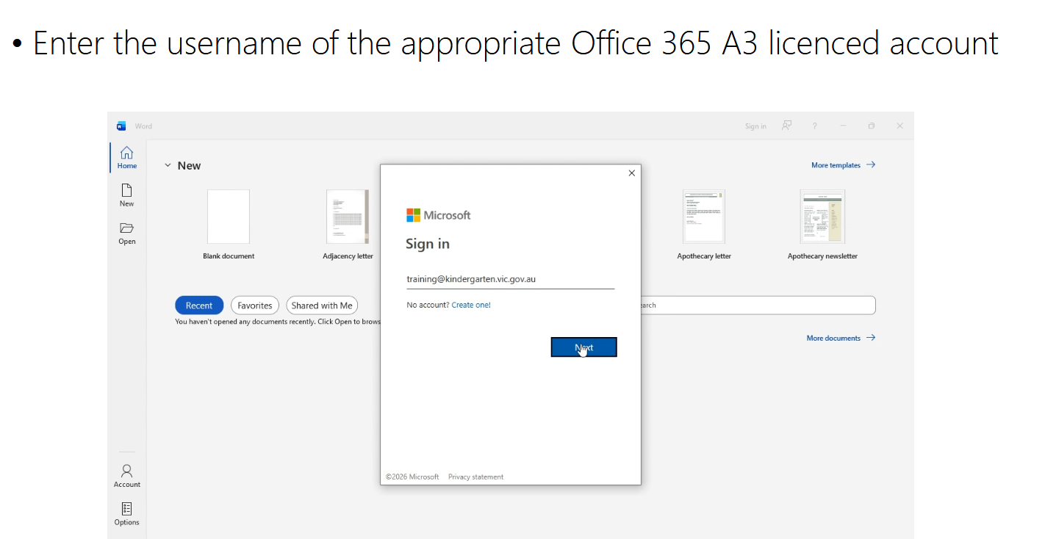Click the Apothecary newsletter label
This screenshot has height=539, width=1045.
pos(822,256)
